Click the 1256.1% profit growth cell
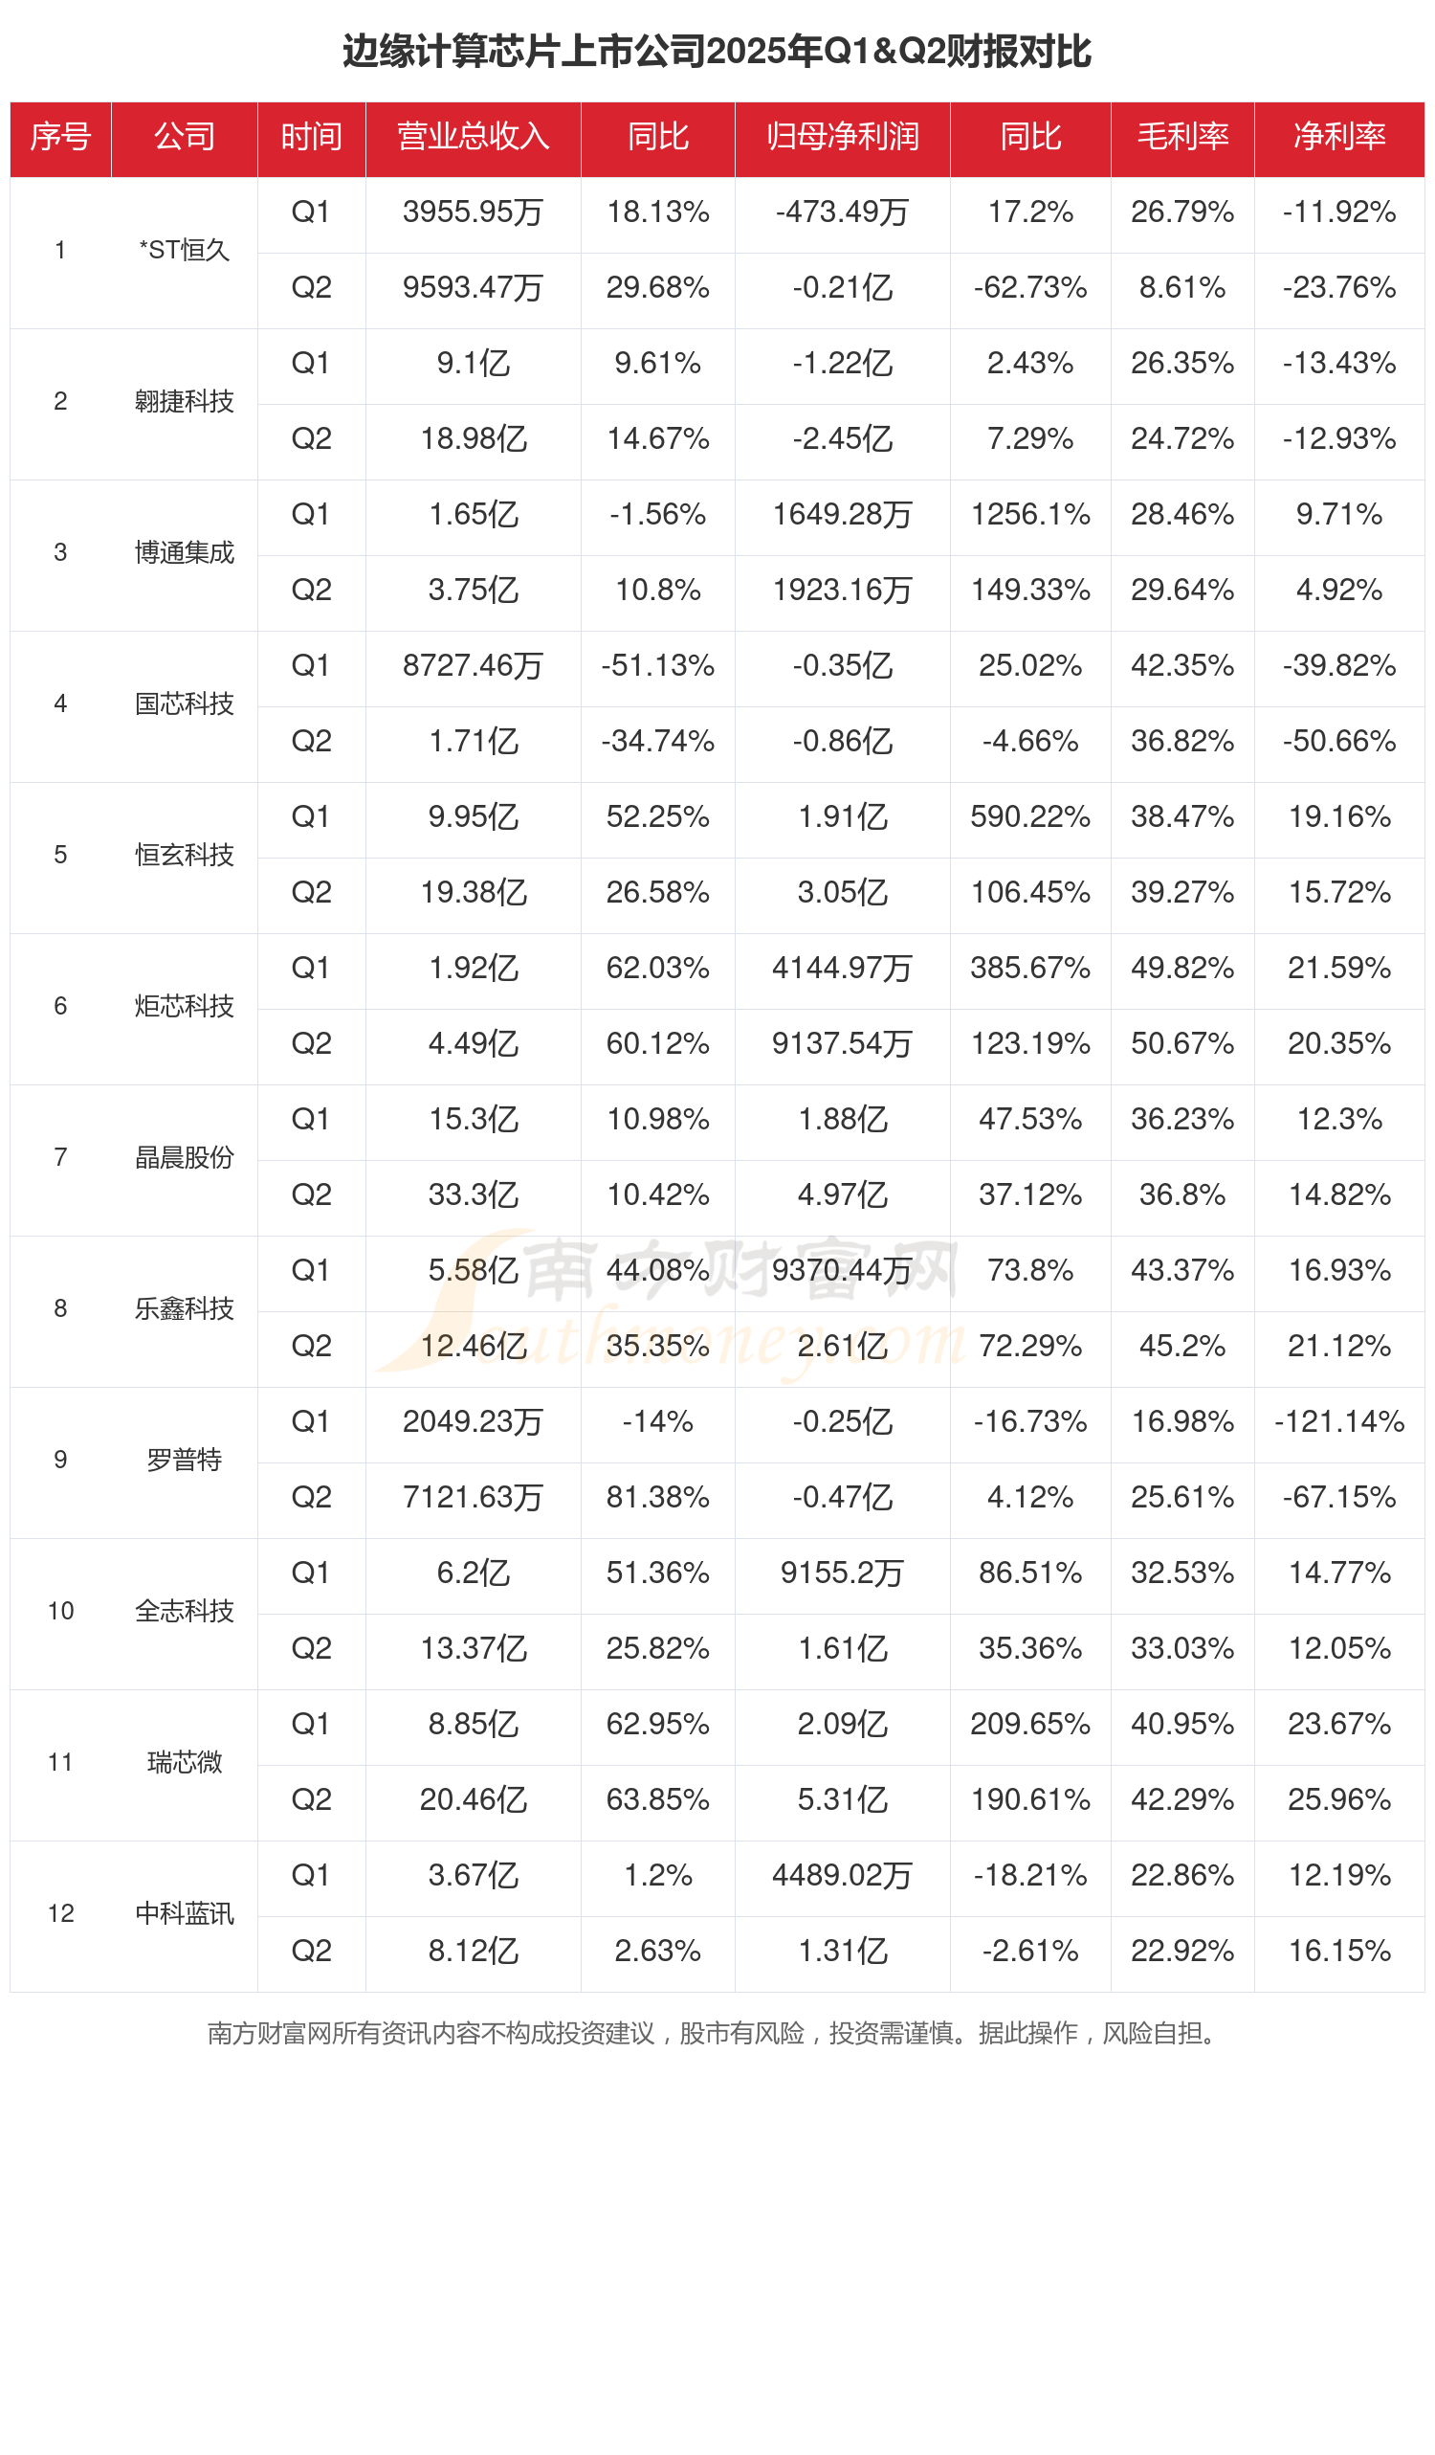The height and width of the screenshot is (2455, 1435). (1030, 514)
